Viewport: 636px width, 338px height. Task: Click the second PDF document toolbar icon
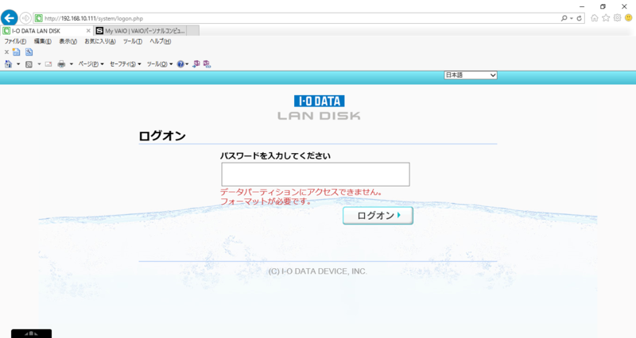click(29, 52)
